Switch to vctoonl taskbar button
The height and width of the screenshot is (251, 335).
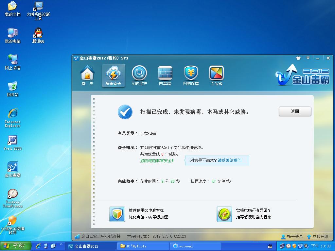(196, 246)
